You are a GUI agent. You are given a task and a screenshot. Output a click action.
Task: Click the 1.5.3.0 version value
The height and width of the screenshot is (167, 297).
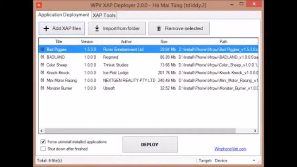(x=90, y=50)
